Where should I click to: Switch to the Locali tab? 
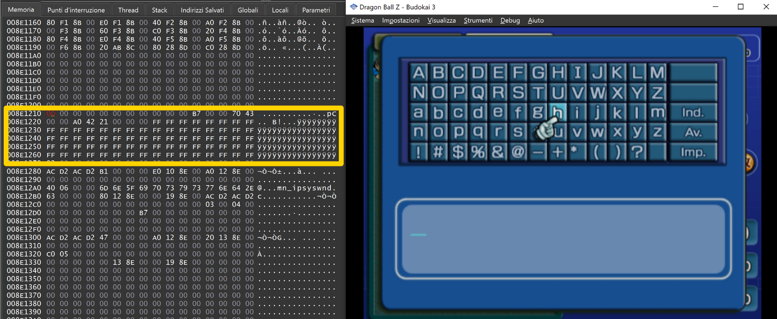(x=280, y=10)
